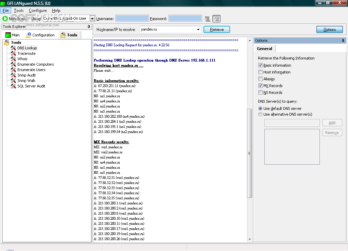Viewport: 348px width, 251px height.
Task: Click the alternative DNS server text field
Action: coord(292,123)
